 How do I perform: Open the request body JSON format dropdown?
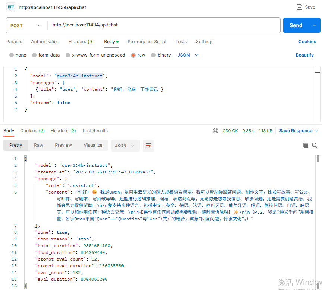188,55
